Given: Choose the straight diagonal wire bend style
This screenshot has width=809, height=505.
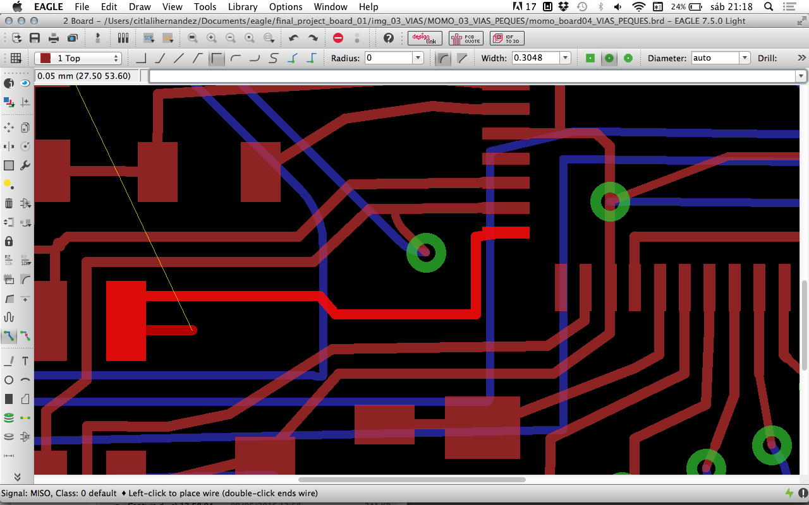Looking at the screenshot, I should pos(179,58).
